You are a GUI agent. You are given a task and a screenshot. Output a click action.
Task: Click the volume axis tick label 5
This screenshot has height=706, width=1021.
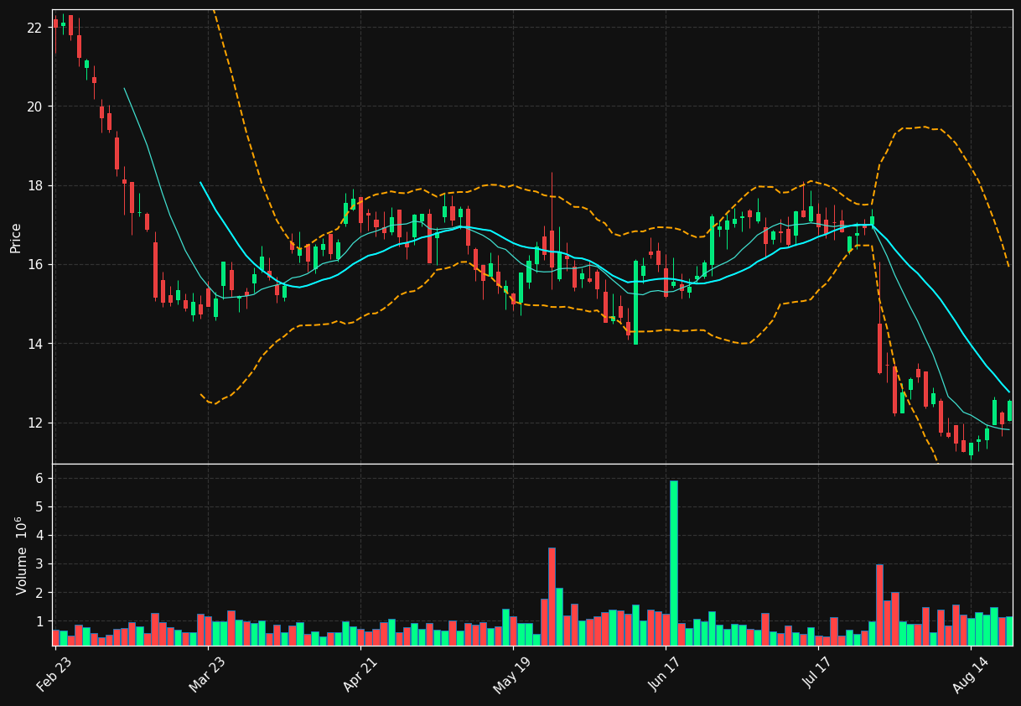(x=39, y=506)
